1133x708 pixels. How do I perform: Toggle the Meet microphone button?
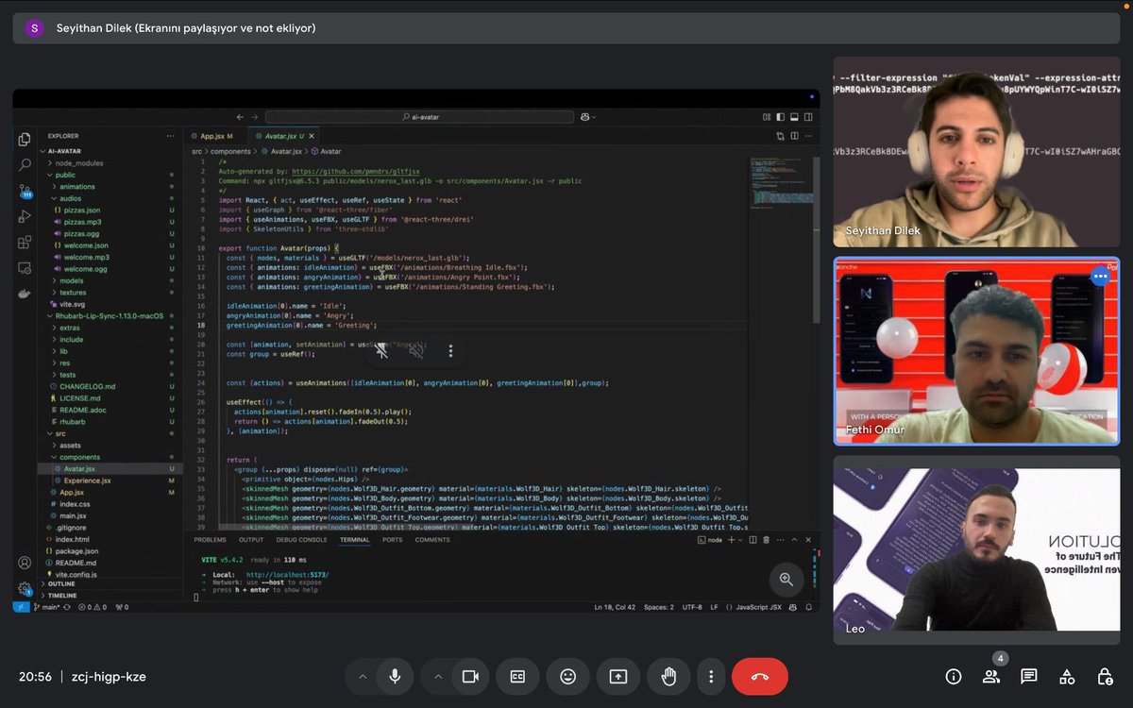[x=395, y=676]
